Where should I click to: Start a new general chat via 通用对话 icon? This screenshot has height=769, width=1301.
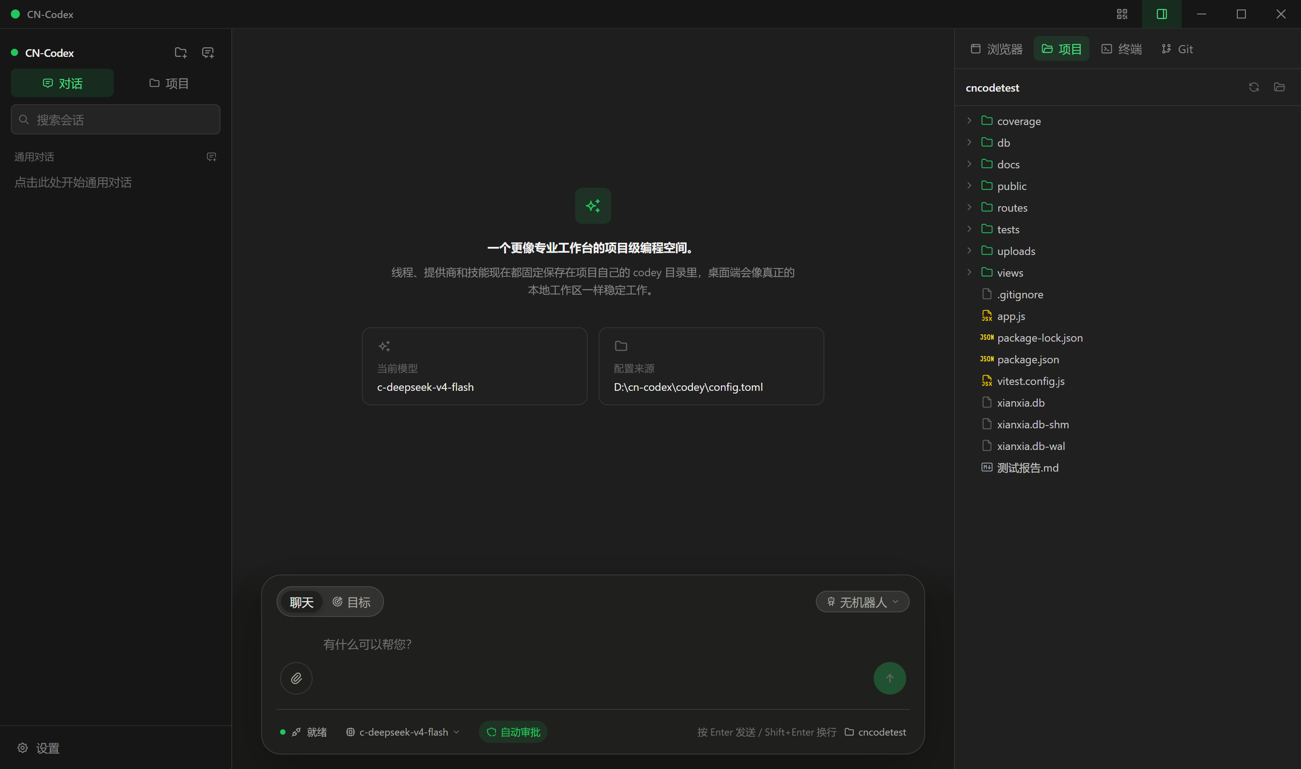(x=211, y=157)
